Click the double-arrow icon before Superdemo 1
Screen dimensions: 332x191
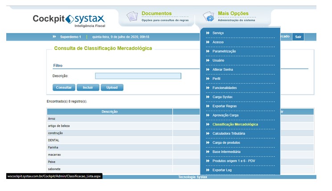tap(54, 37)
